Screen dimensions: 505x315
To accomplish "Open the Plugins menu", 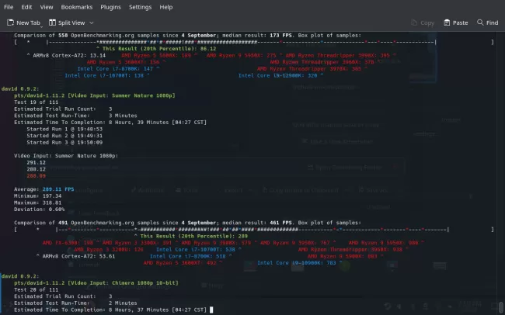I will click(110, 7).
